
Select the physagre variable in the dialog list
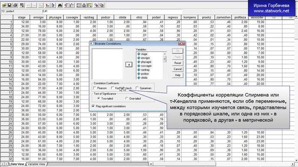[146, 62]
